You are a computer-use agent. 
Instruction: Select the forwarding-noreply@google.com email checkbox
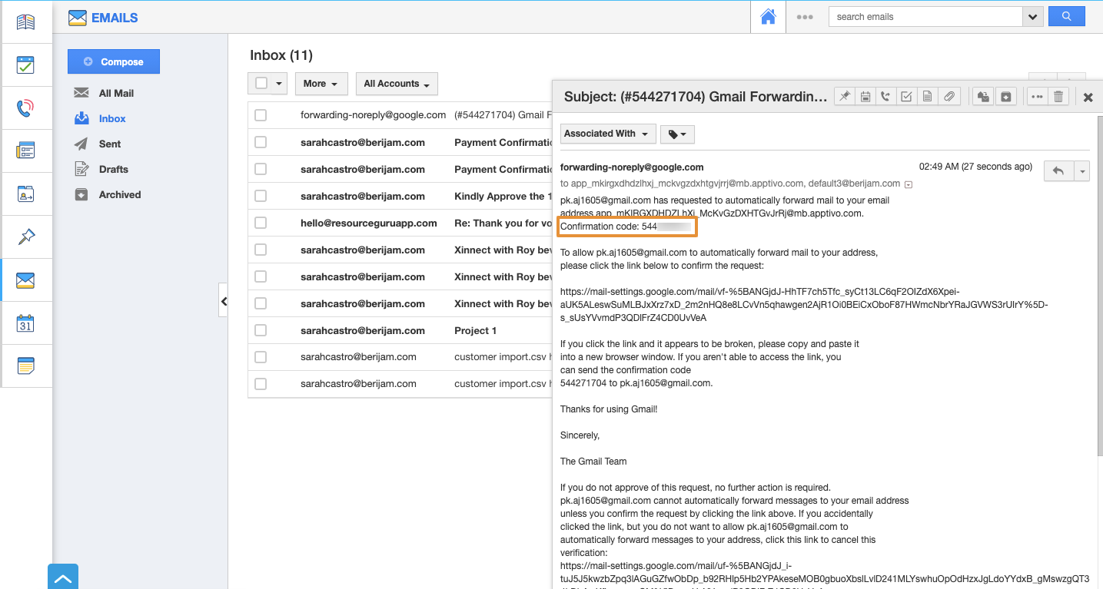261,115
